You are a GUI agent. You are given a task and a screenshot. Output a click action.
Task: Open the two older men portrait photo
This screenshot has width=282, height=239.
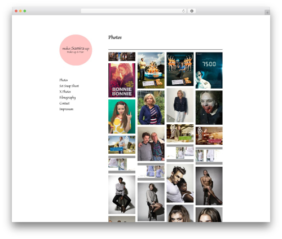pos(151,144)
